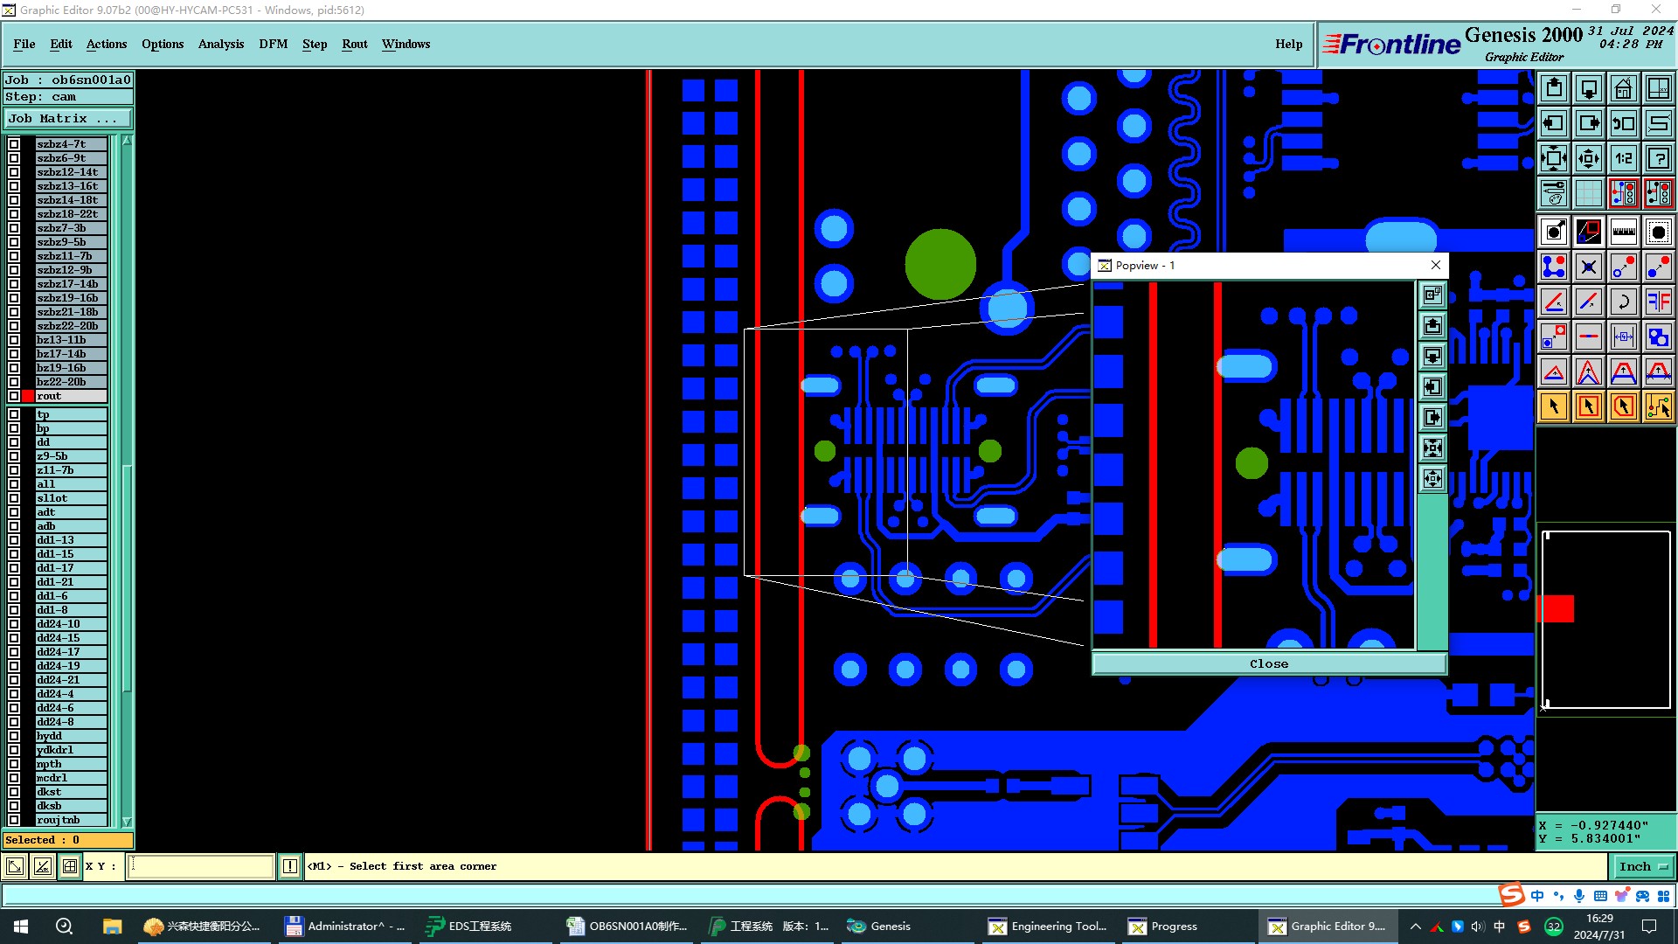Click red color swatch of rout layer
Screen dimensions: 1678x944
28,396
